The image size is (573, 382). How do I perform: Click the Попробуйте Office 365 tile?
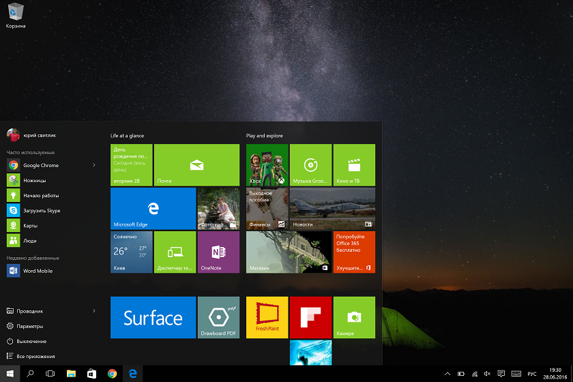[x=354, y=252]
